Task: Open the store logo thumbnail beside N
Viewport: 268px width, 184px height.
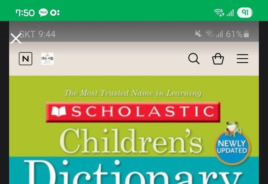Action: tap(47, 59)
